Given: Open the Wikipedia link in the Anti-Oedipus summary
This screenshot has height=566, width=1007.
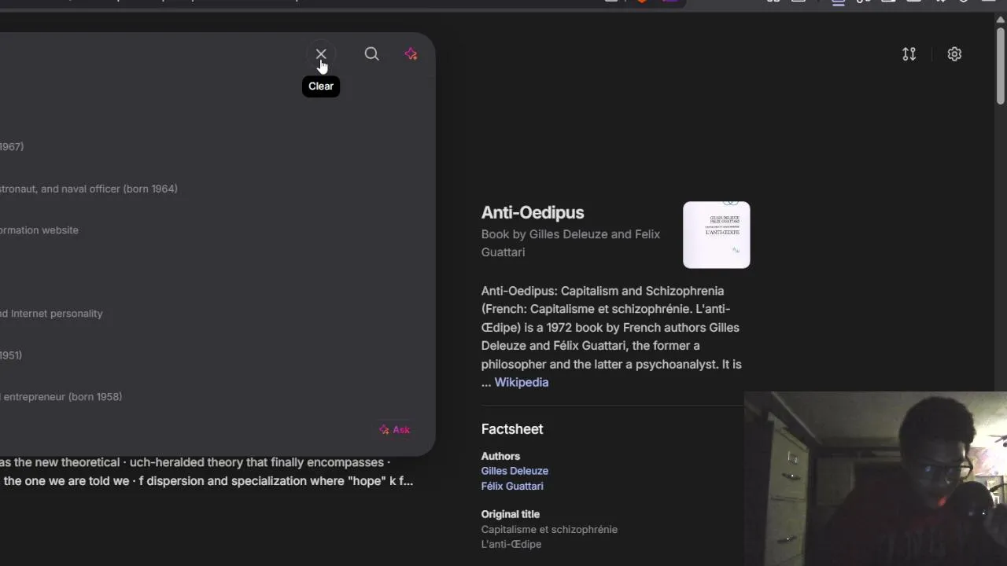Looking at the screenshot, I should (x=522, y=383).
